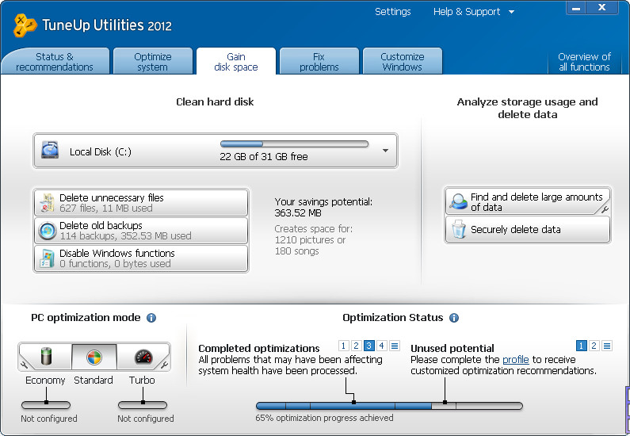Click the disk free space usage bar
This screenshot has width=630, height=436.
(294, 143)
